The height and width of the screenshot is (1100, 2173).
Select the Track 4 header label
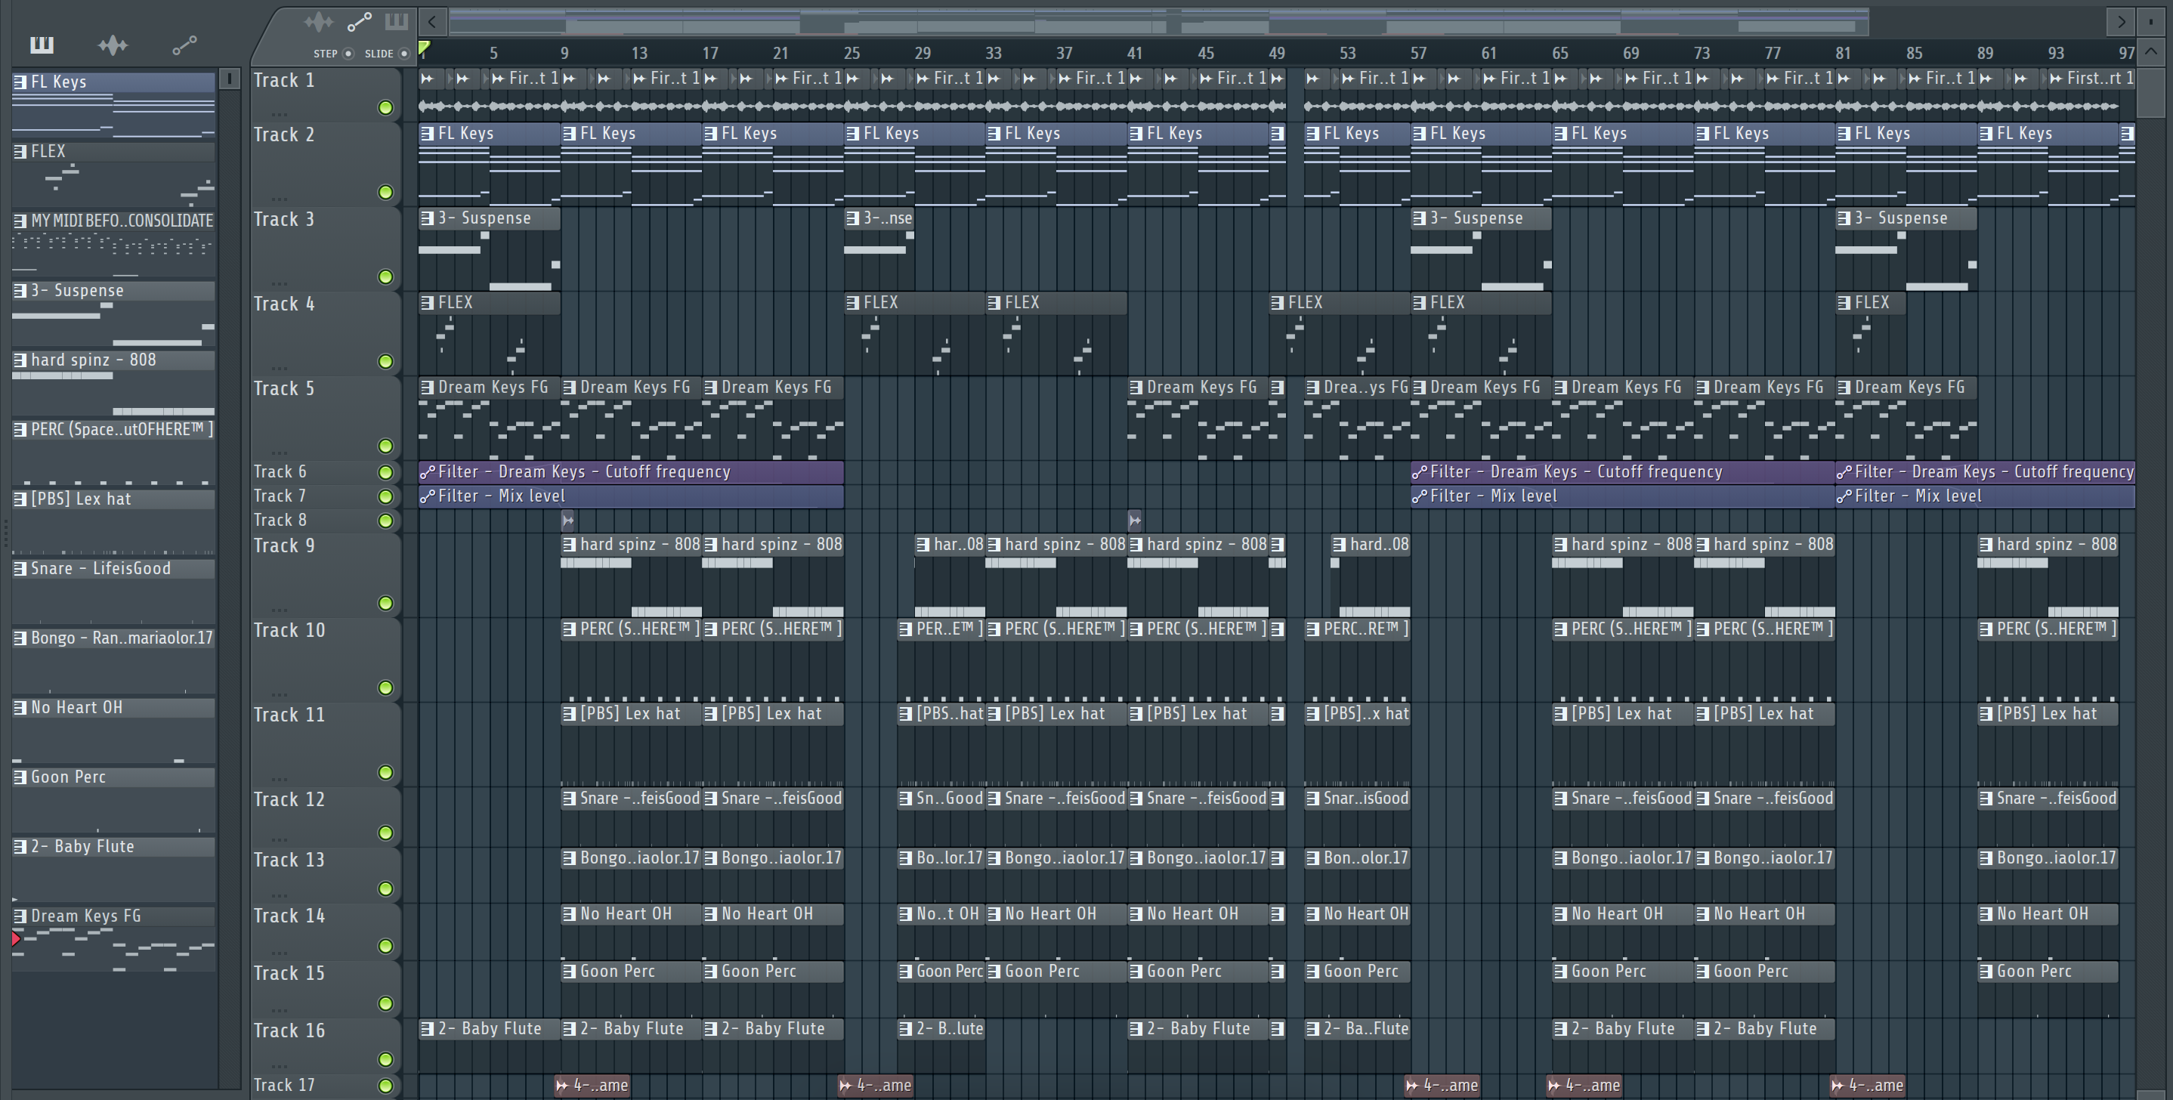[284, 304]
